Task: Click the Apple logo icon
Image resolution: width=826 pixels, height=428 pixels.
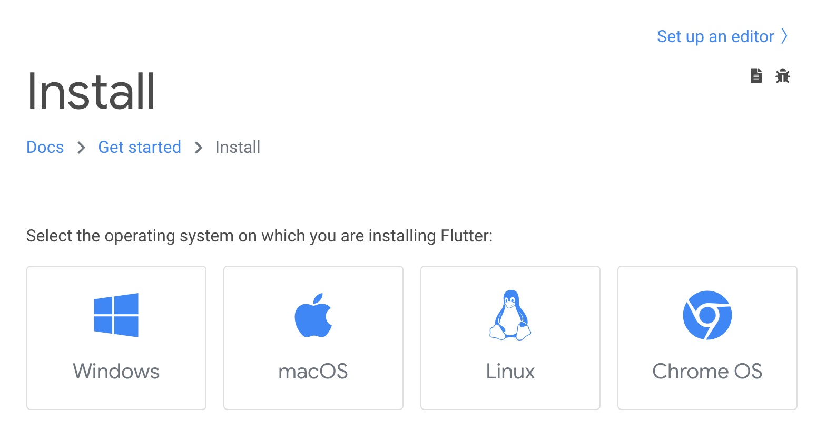Action: 313,315
